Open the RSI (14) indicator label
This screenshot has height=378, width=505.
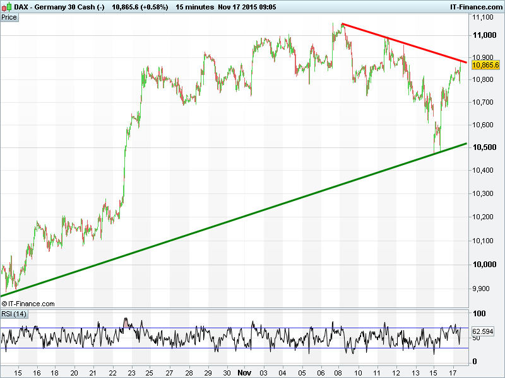(x=14, y=314)
